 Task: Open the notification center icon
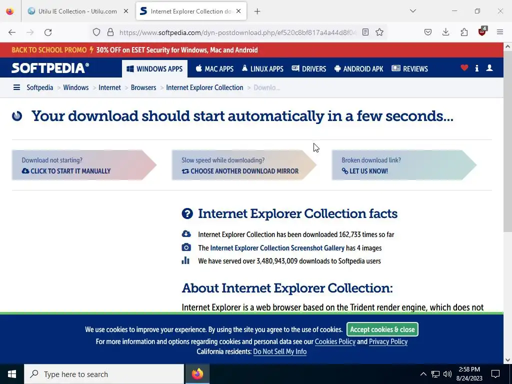[x=495, y=374]
